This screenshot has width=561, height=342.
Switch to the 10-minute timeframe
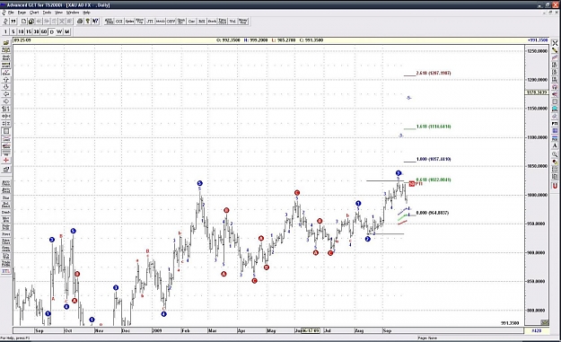21,31
